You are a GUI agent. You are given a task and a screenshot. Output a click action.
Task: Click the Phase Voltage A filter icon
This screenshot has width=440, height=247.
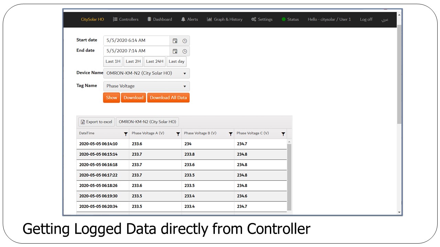[x=178, y=134]
